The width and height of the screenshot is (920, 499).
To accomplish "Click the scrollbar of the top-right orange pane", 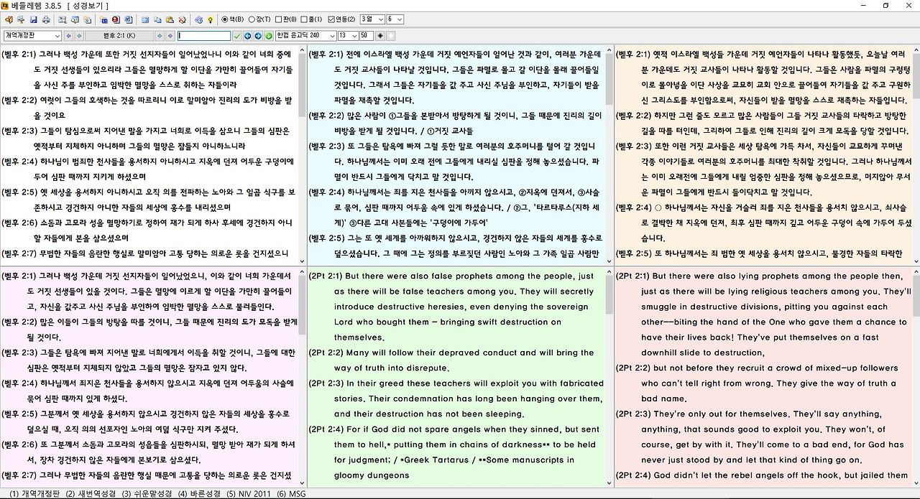I will point(916,154).
